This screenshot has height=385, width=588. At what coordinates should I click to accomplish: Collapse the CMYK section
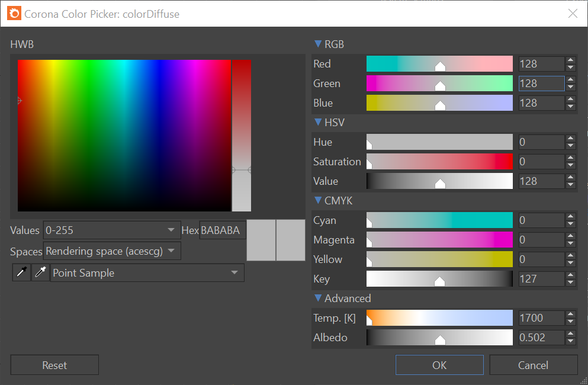point(318,200)
